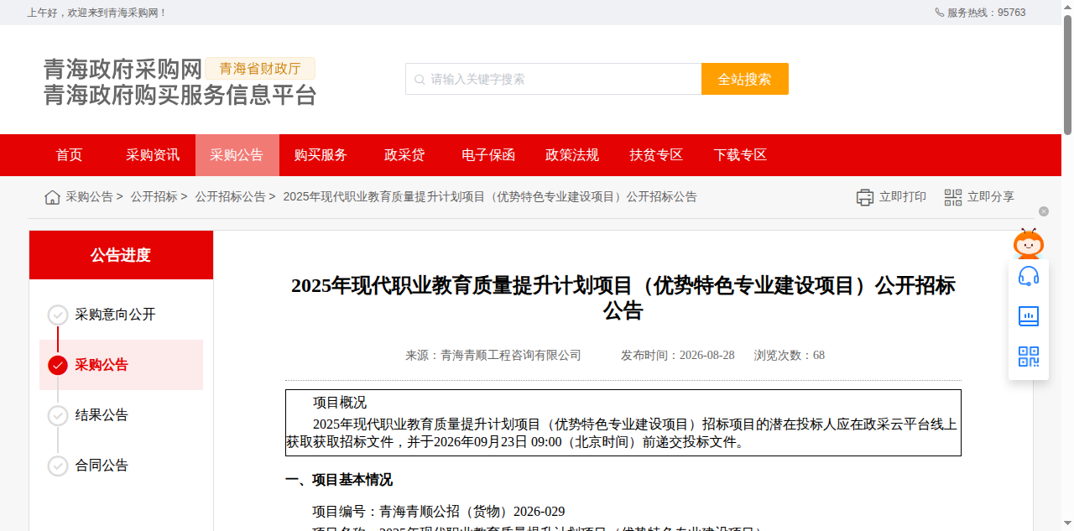This screenshot has height=531, width=1074.
Task: Select the 采购意向公开 progress step
Action: (x=102, y=315)
